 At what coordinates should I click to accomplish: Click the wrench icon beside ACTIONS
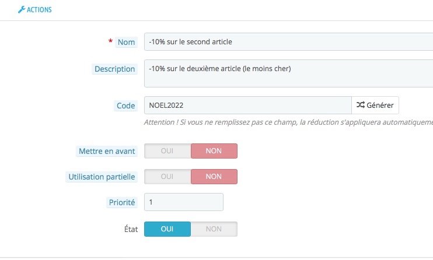pyautogui.click(x=22, y=10)
